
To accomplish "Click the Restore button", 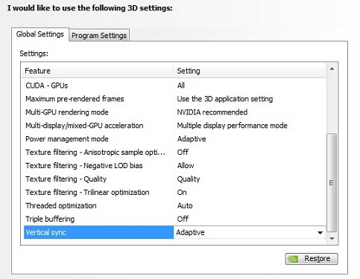I will [312, 259].
